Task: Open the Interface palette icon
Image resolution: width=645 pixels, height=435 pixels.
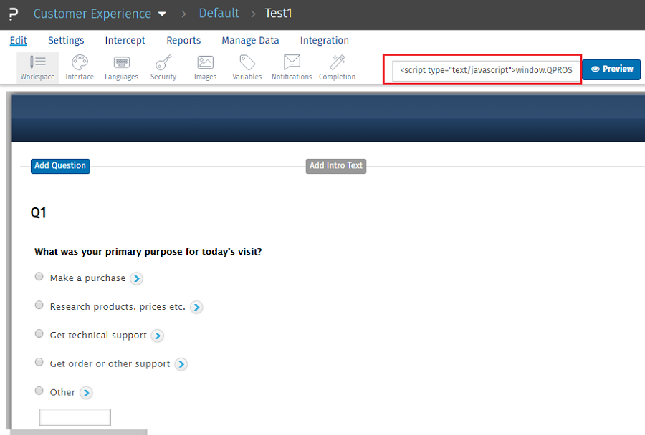Action: point(80,63)
